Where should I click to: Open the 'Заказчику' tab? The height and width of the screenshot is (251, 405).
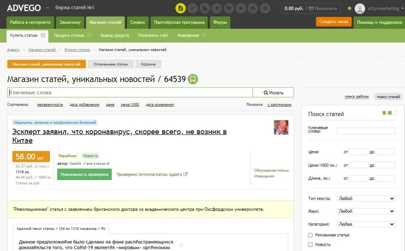[70, 23]
